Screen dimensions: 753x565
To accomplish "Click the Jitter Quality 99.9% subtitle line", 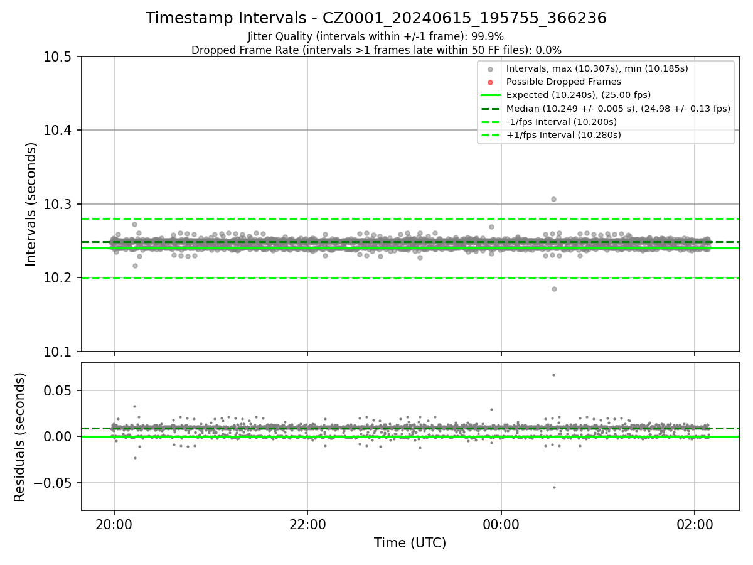I will (x=376, y=36).
